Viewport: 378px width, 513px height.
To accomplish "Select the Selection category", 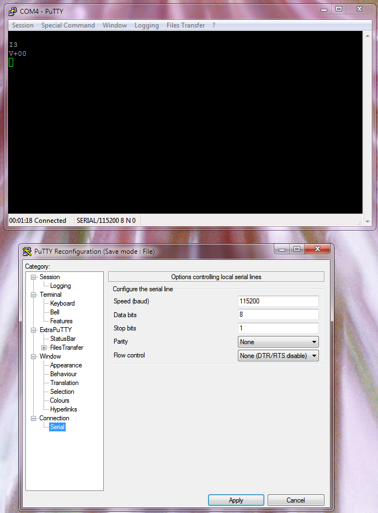I will (x=62, y=392).
